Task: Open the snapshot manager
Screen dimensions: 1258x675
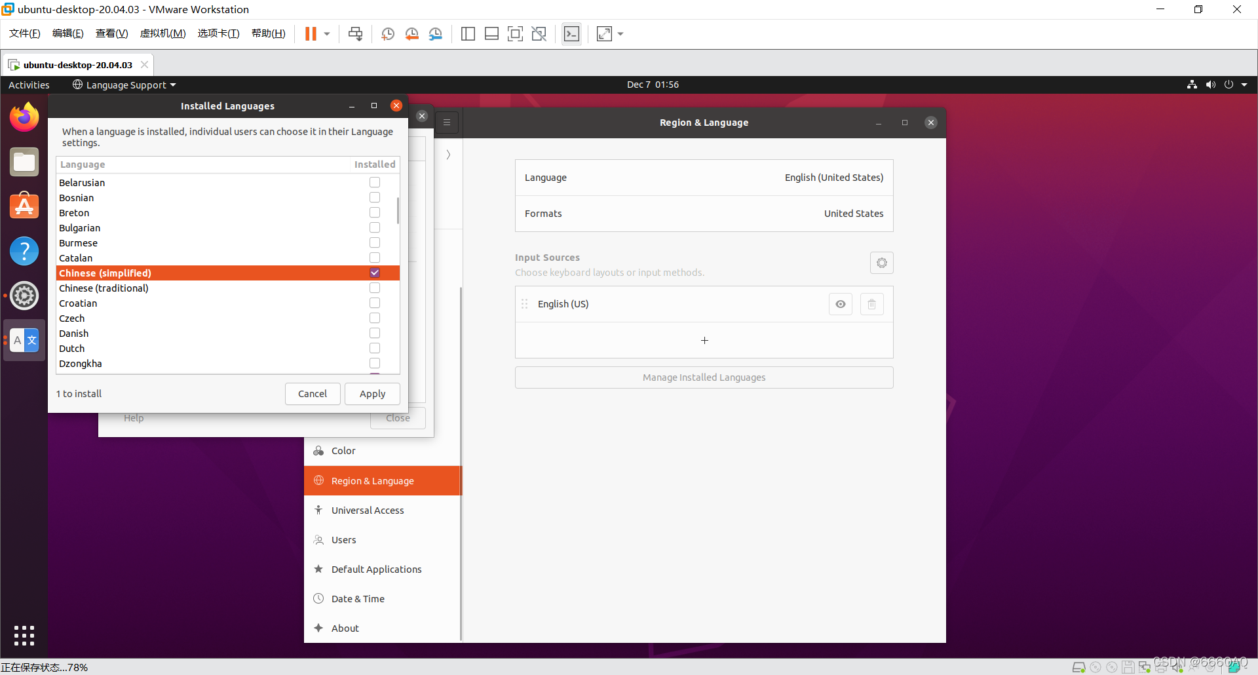Action: point(436,33)
